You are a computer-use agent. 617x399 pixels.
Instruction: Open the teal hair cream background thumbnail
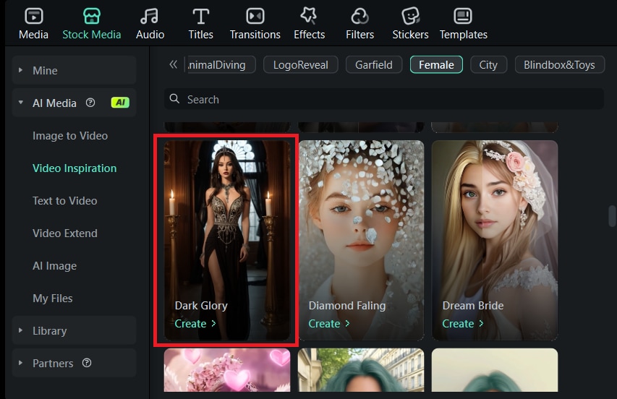pos(495,370)
